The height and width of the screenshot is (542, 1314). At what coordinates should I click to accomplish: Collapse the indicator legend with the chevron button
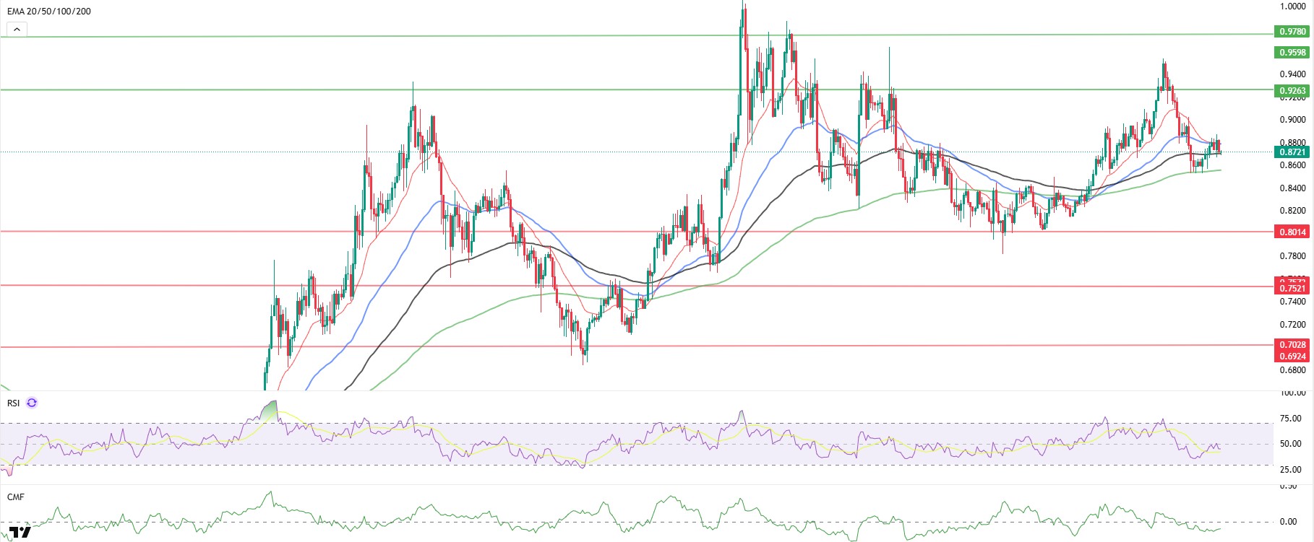[17, 30]
